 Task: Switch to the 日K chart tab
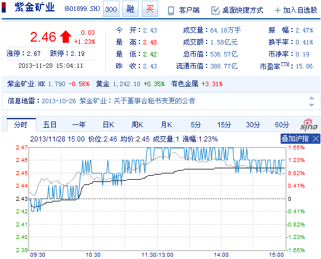point(108,125)
